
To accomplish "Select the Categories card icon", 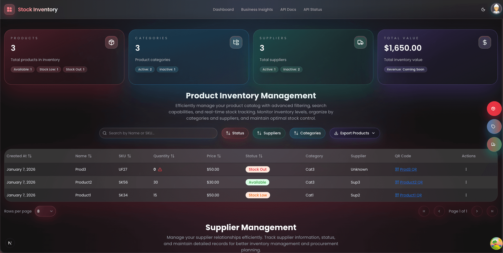I will pos(236,42).
